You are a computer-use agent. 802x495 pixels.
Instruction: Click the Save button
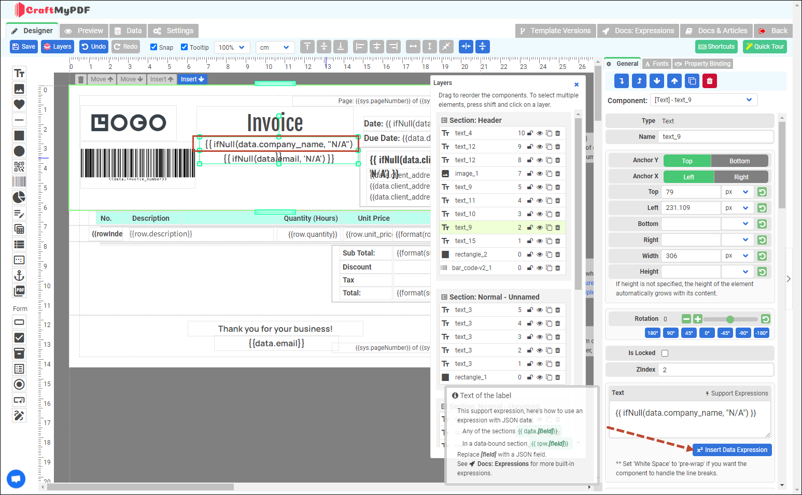click(24, 47)
